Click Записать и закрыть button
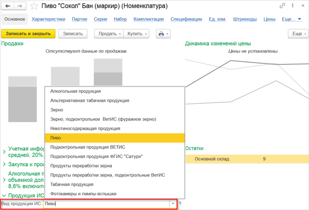 pos(28,34)
